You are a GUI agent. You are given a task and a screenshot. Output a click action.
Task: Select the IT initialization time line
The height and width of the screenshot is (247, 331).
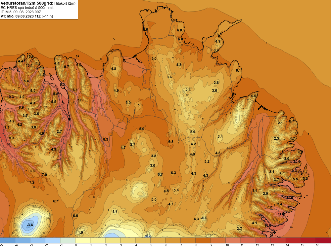click(21, 12)
